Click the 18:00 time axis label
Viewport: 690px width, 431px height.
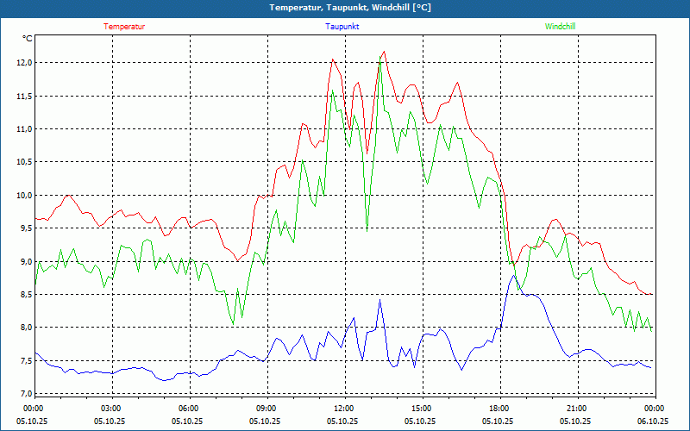click(499, 409)
